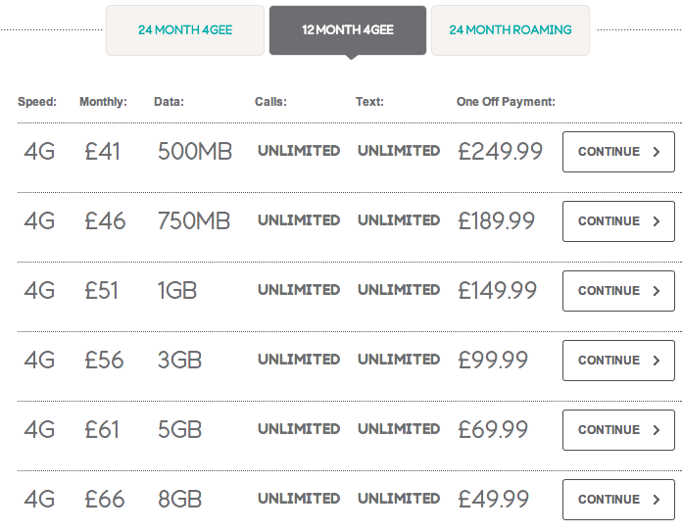Viewport: 682px width, 532px height.
Task: Choose Continue on the £51 1GB plan
Action: [x=618, y=291]
